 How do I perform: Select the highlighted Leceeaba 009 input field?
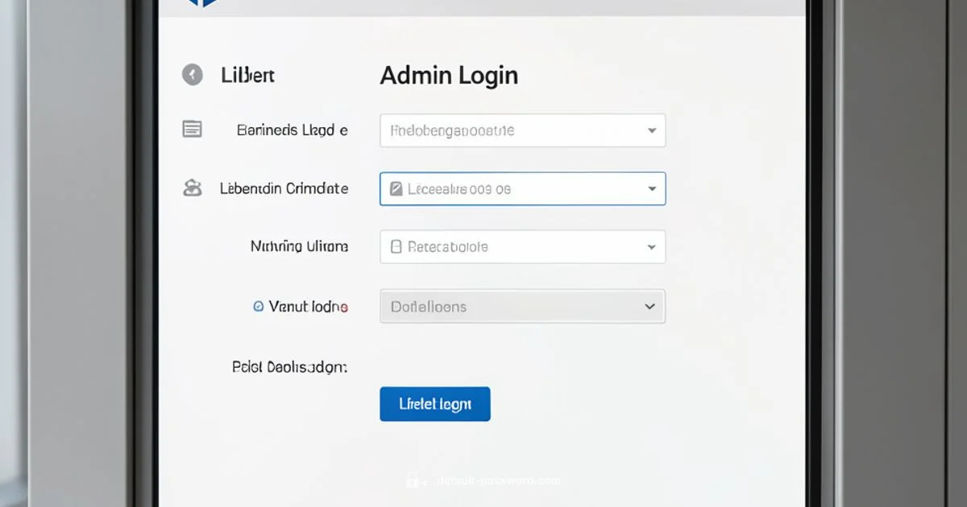pyautogui.click(x=522, y=188)
